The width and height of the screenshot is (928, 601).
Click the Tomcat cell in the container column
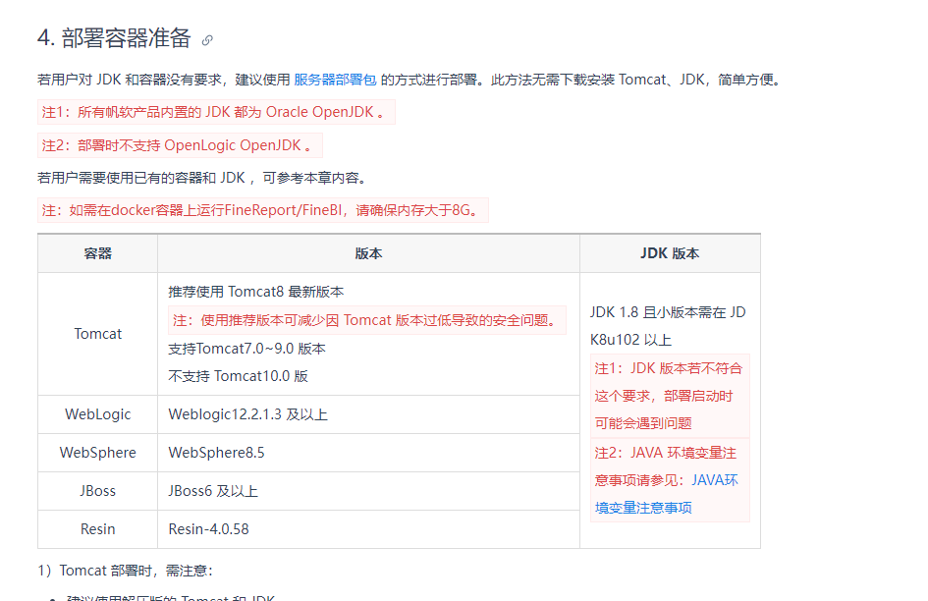coord(97,334)
